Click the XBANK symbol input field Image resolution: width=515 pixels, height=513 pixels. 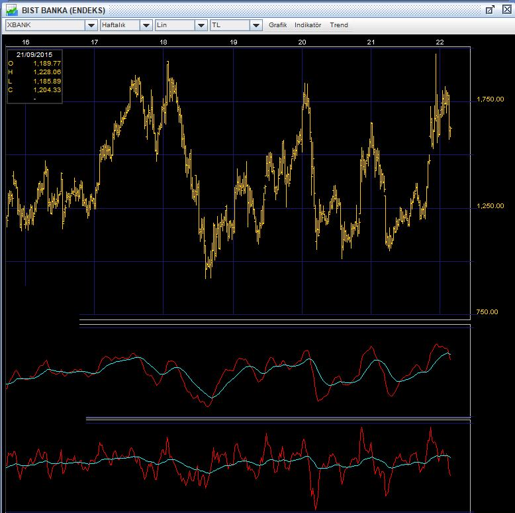(45, 25)
